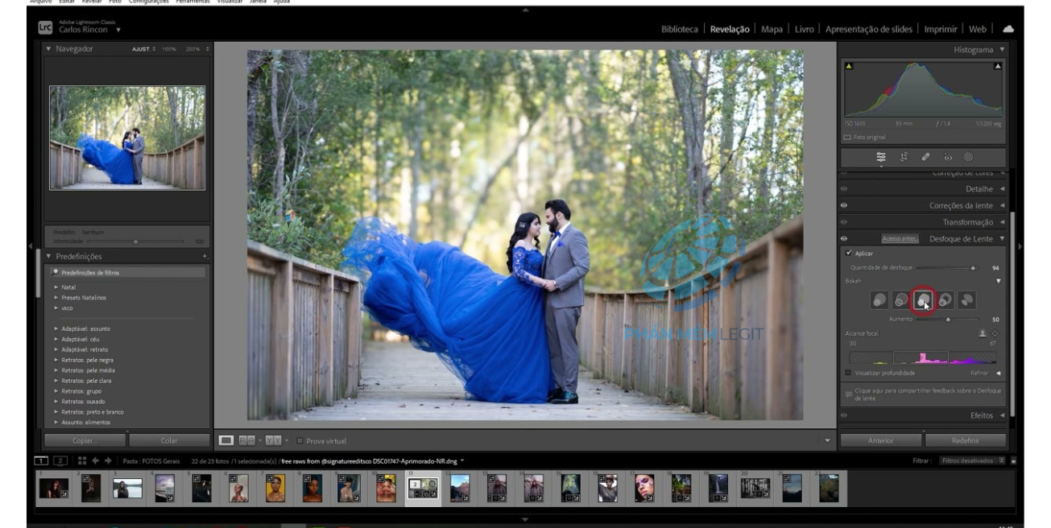Open the Grid view icon in filmstrip bar
This screenshot has width=1051, height=528.
(x=82, y=460)
